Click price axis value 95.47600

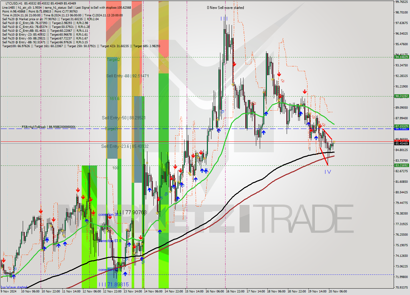click(402, 44)
